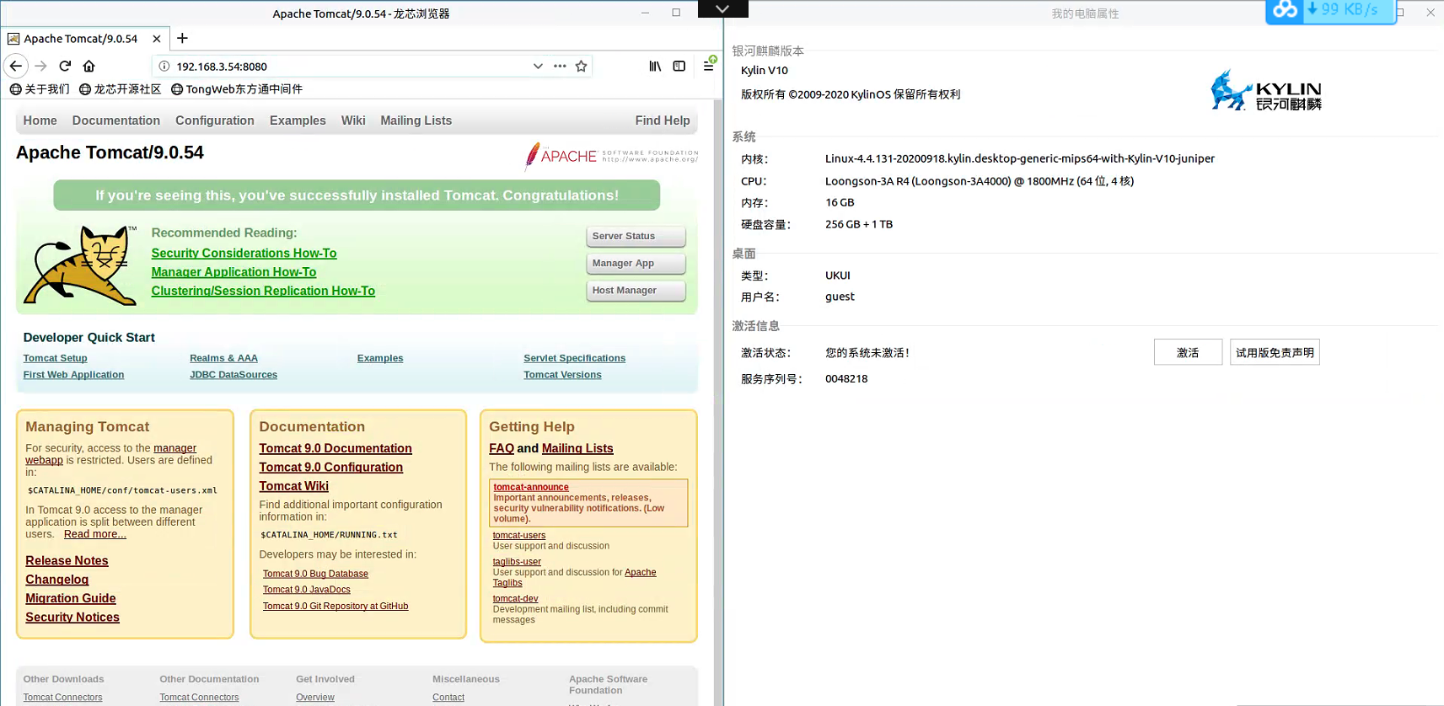
Task: Click the cloud icon in download widget
Action: click(x=1285, y=10)
